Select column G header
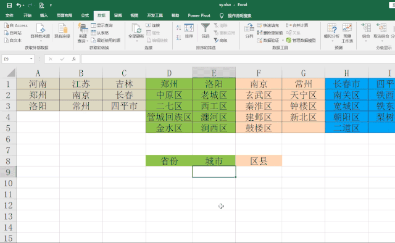This screenshot has width=395, height=243. point(303,73)
